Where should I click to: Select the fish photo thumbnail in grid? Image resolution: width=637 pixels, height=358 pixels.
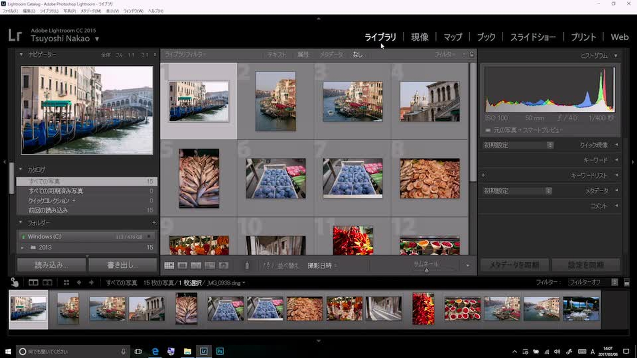(x=199, y=178)
